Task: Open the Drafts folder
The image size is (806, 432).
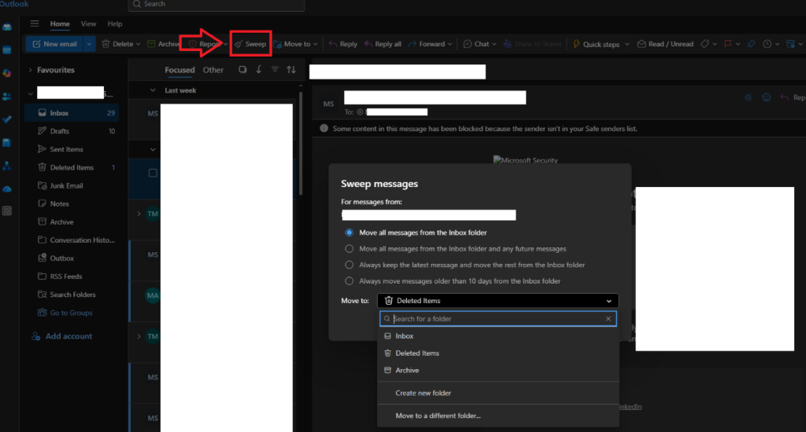Action: [72, 131]
